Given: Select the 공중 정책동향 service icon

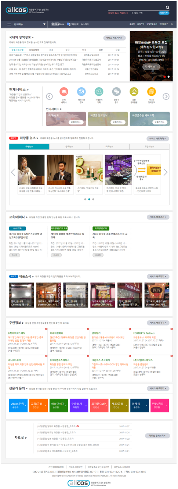Looking at the screenshot, I should click(134, 91).
